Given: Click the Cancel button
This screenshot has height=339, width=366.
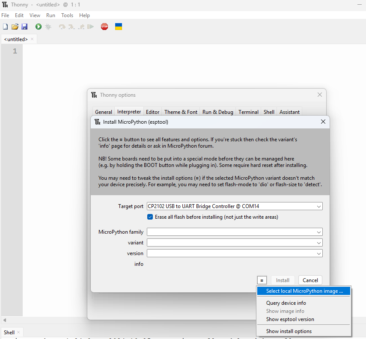Looking at the screenshot, I should pos(310,280).
